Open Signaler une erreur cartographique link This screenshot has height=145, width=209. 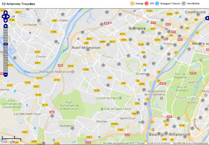click(190, 143)
